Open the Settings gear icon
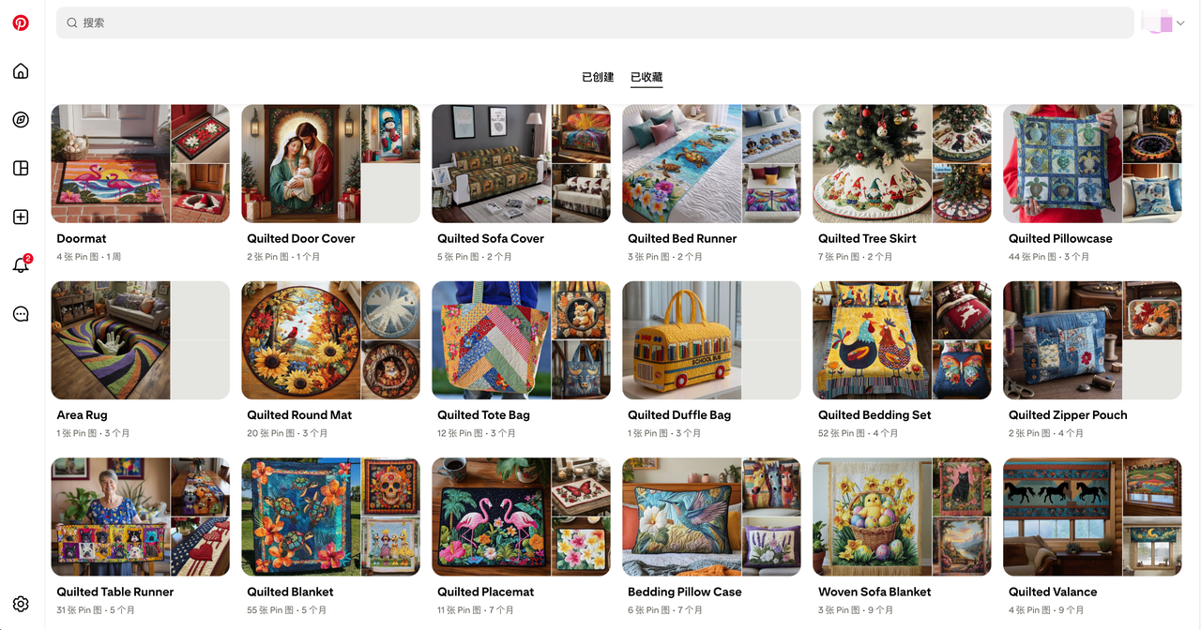This screenshot has height=630, width=1201. pyautogui.click(x=21, y=605)
